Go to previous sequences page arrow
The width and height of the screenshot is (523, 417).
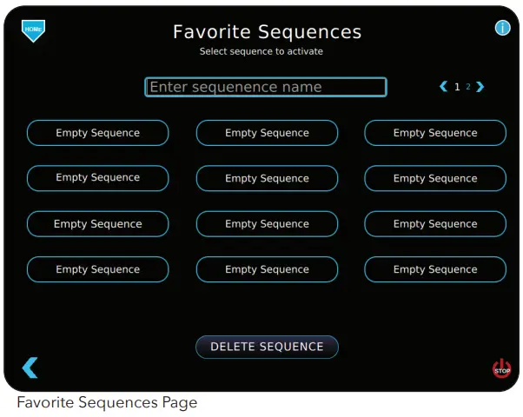(444, 87)
